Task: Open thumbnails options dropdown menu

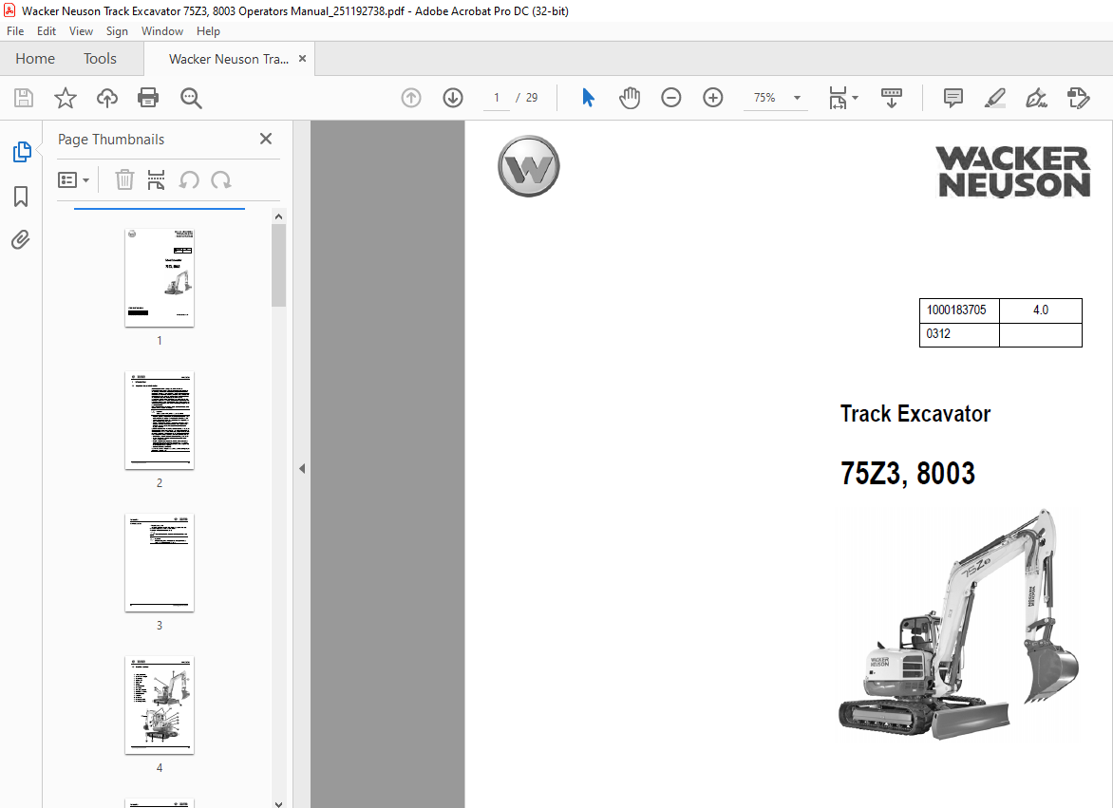Action: pos(73,180)
